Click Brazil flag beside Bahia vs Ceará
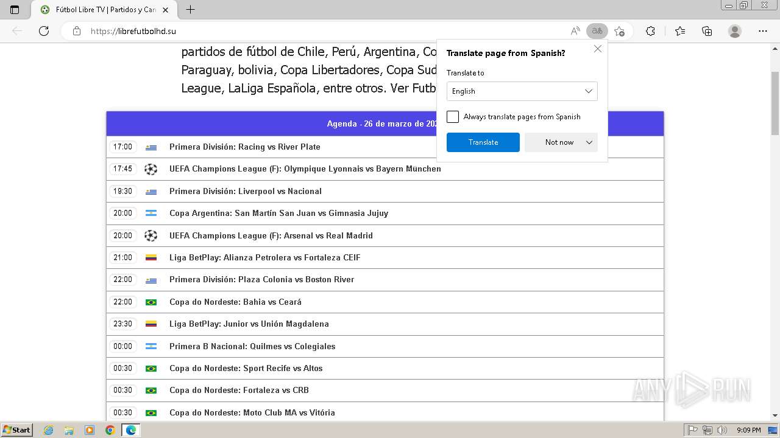 point(151,302)
